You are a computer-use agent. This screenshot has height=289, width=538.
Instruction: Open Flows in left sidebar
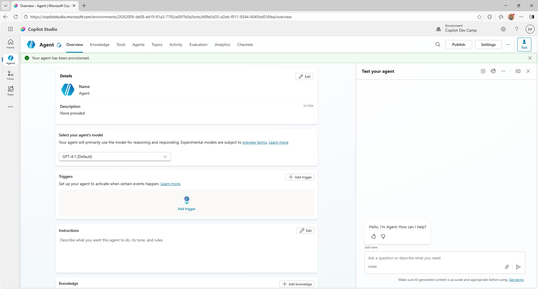[10, 75]
